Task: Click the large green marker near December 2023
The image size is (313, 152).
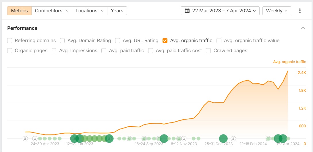Action: [223, 139]
